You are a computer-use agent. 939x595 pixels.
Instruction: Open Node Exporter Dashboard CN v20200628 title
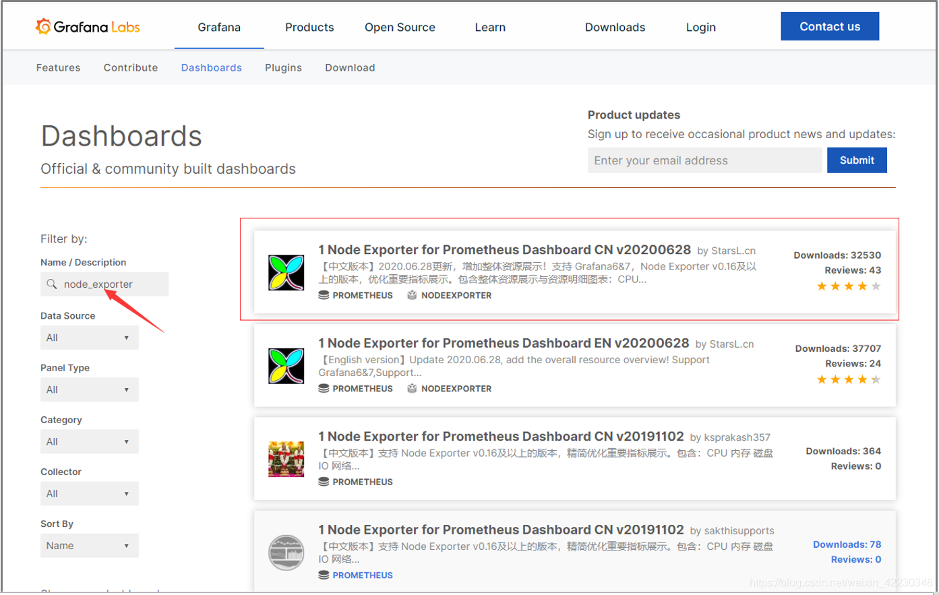(505, 250)
